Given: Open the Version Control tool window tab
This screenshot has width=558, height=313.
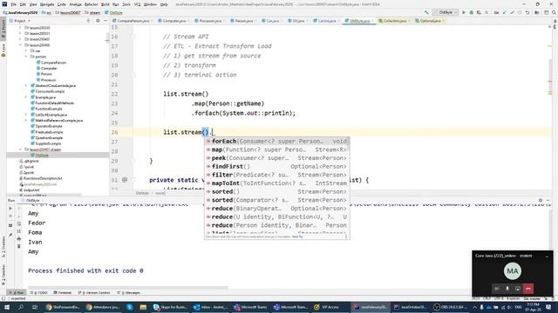Looking at the screenshot, I should (x=94, y=293).
